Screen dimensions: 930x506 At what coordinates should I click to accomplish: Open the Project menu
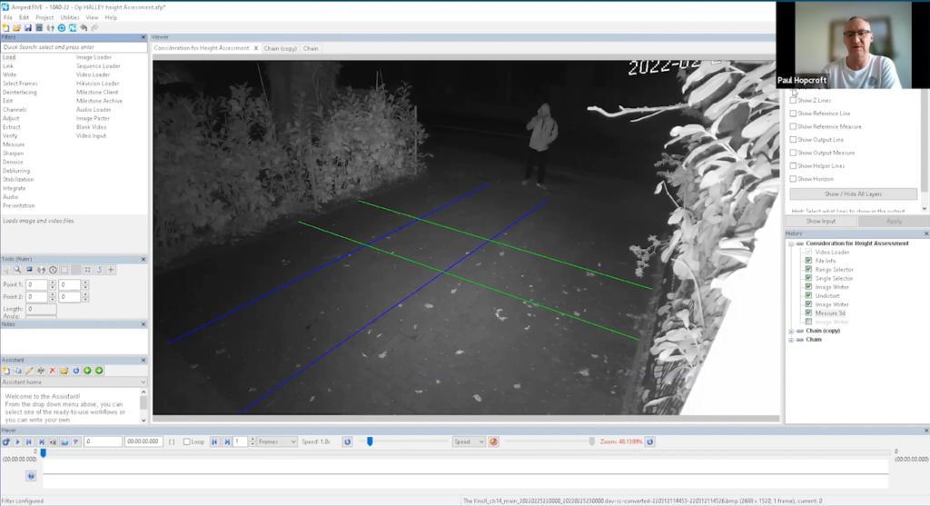pyautogui.click(x=45, y=18)
